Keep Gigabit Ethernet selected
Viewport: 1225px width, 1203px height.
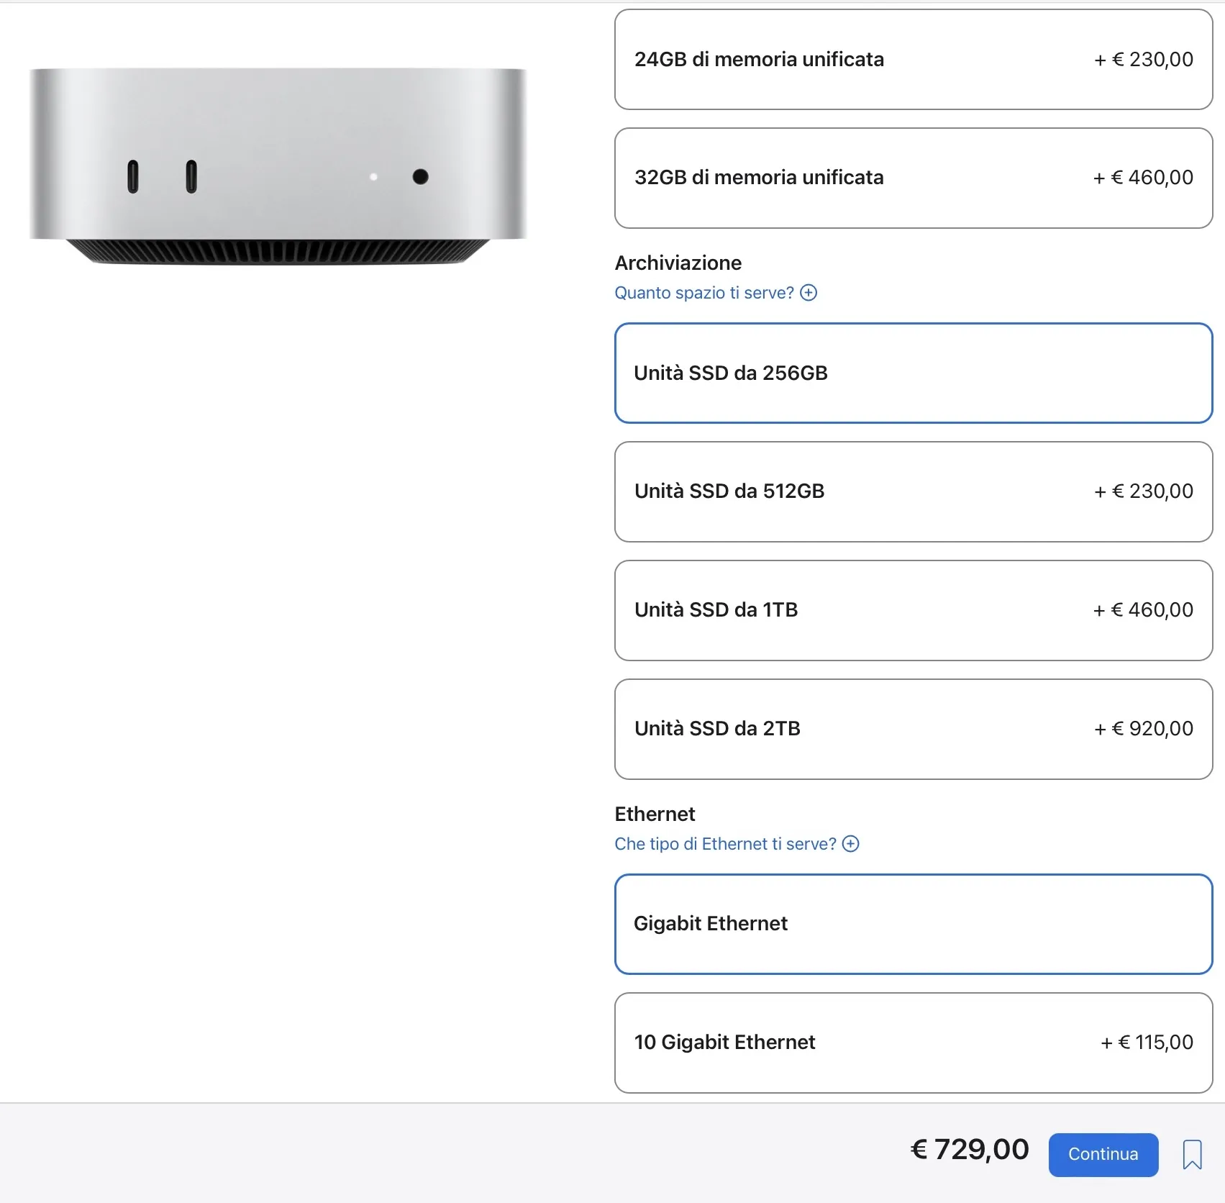point(913,924)
